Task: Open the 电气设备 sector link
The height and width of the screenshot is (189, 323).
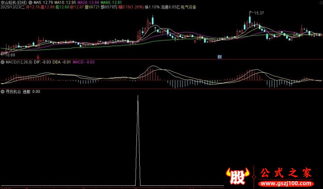Action: (188, 7)
